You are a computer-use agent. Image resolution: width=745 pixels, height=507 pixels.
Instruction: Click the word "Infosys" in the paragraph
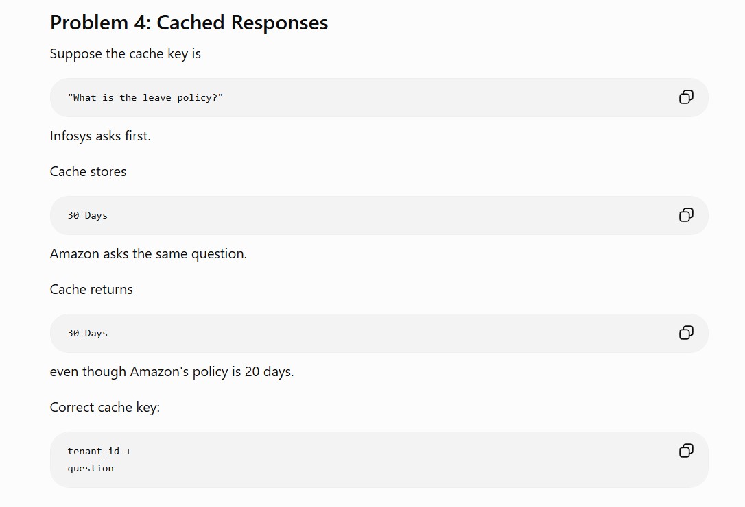pyautogui.click(x=71, y=136)
